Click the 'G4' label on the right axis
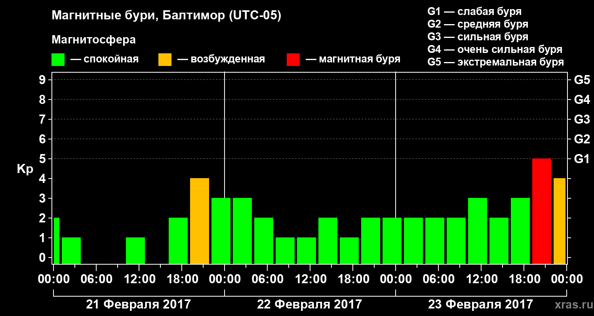The height and width of the screenshot is (316, 594). [x=582, y=100]
